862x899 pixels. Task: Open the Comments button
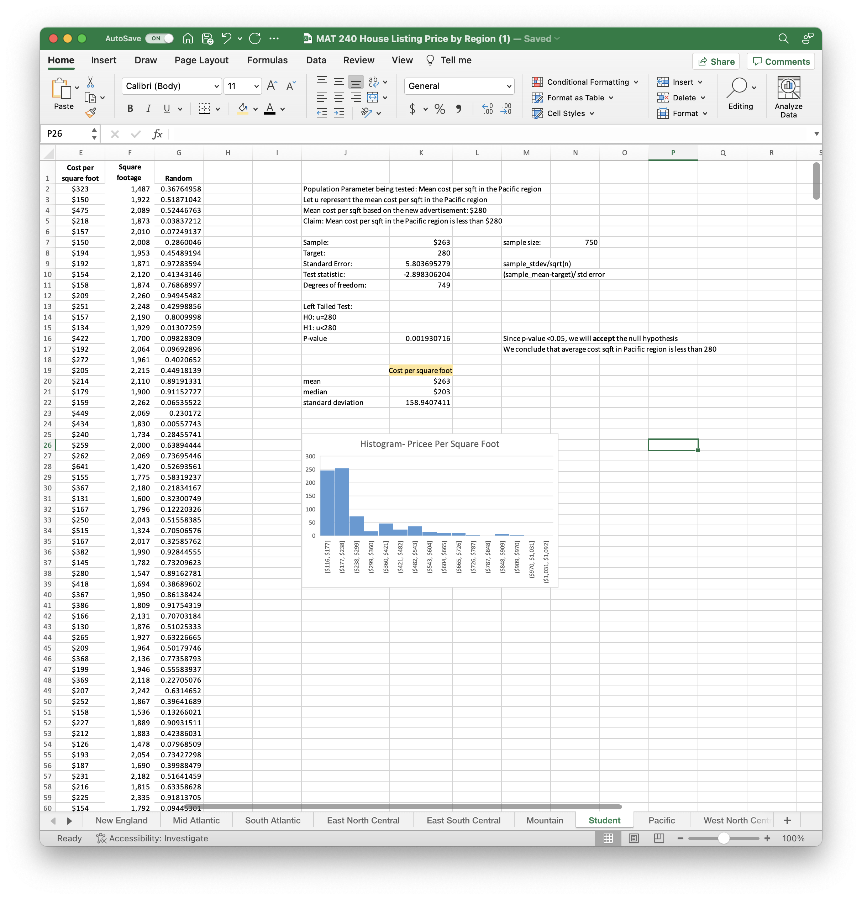pyautogui.click(x=780, y=62)
